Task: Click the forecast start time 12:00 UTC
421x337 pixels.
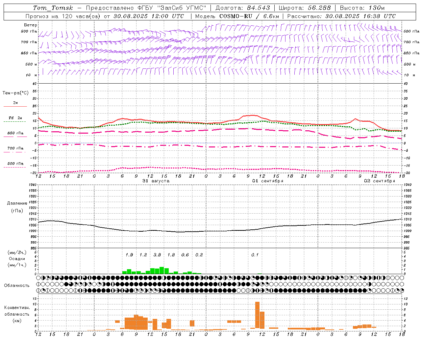Action: tap(168, 16)
